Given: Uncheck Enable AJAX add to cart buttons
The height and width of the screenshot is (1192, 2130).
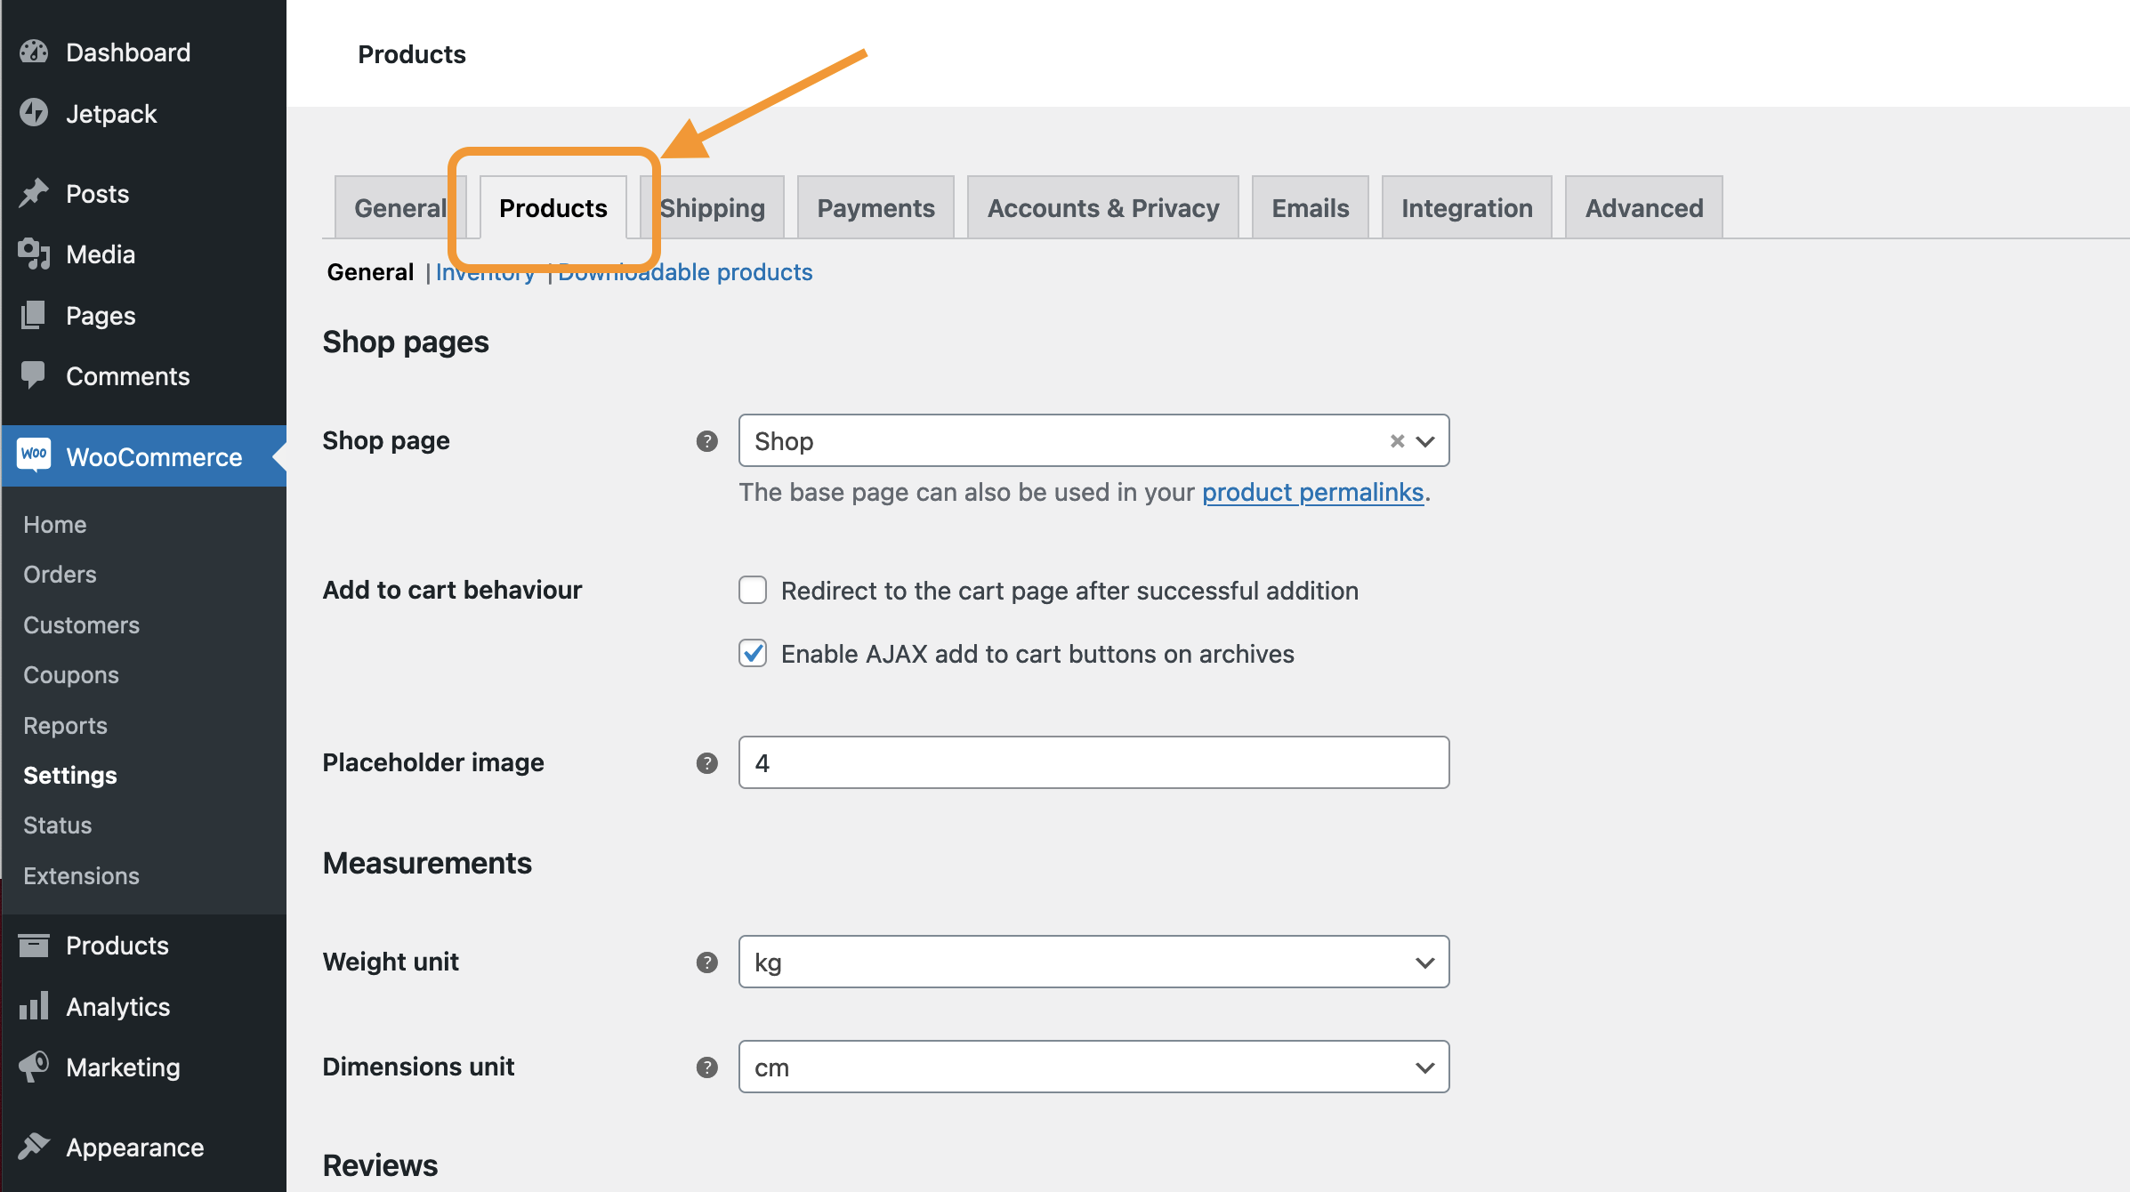Looking at the screenshot, I should 753,653.
